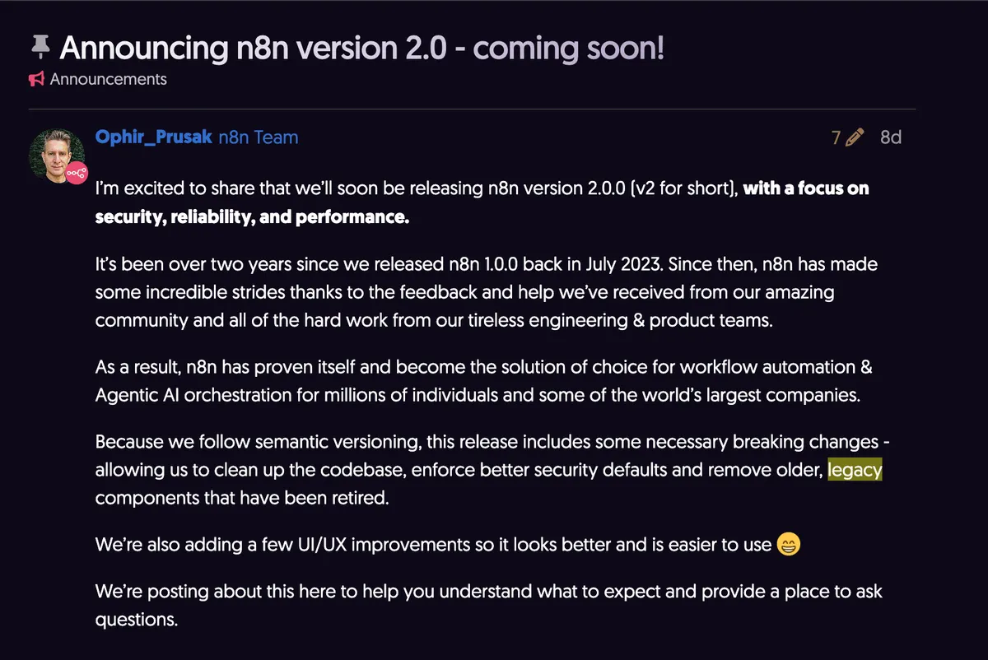Click the grinning emoji in the post

tap(788, 544)
